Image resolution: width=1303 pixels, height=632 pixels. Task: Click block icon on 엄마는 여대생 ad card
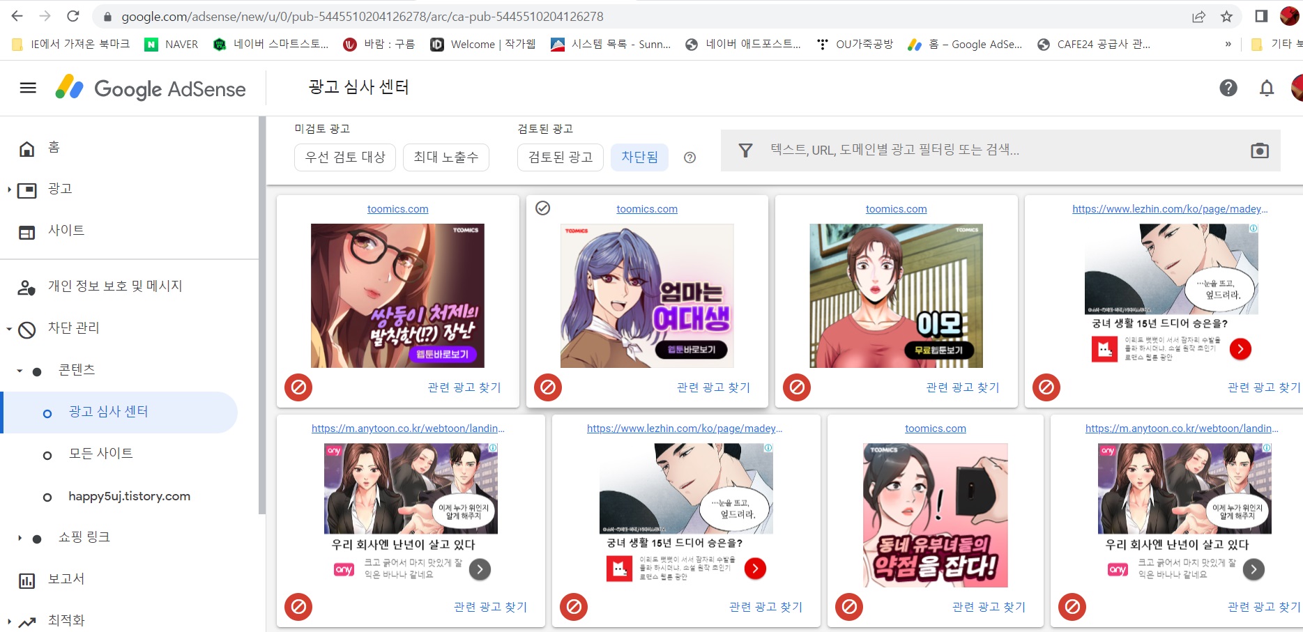pyautogui.click(x=548, y=387)
